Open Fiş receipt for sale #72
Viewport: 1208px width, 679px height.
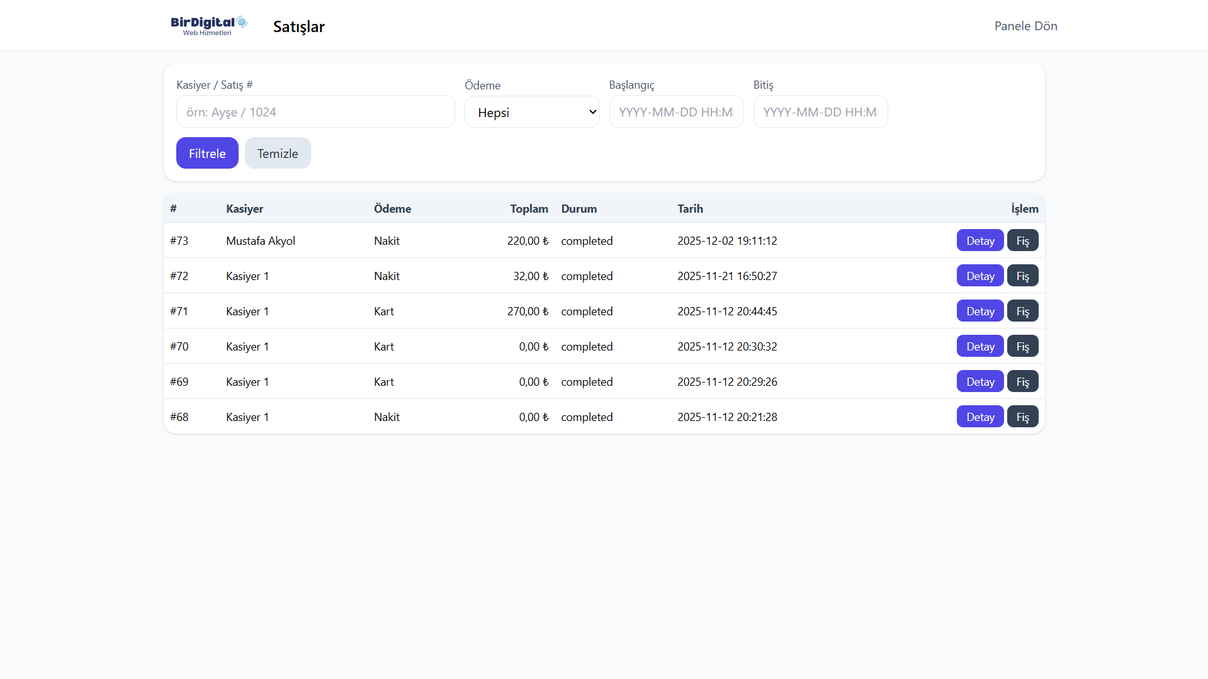coord(1022,276)
